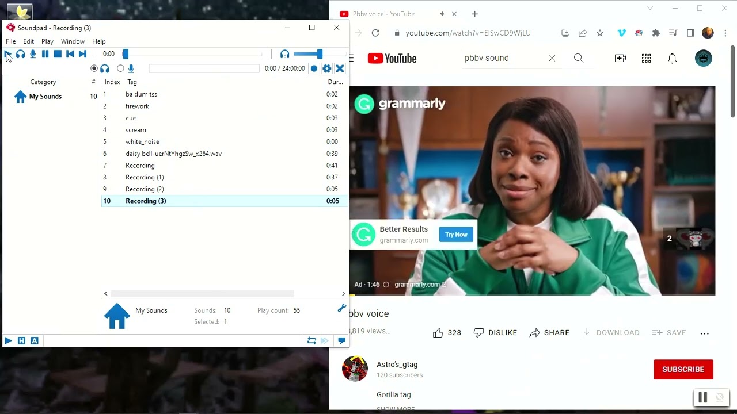Sort sound list by Index column
The width and height of the screenshot is (737, 414).
112,82
